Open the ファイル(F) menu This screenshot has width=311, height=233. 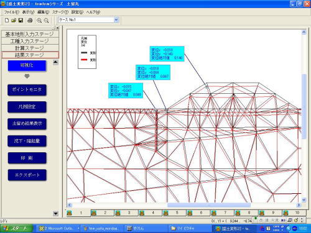[12, 12]
